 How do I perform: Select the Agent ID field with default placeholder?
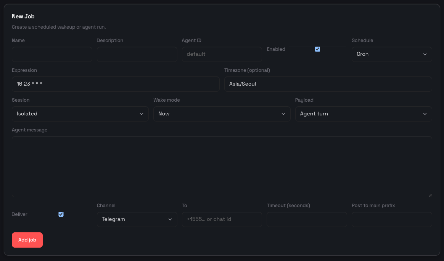tap(222, 54)
